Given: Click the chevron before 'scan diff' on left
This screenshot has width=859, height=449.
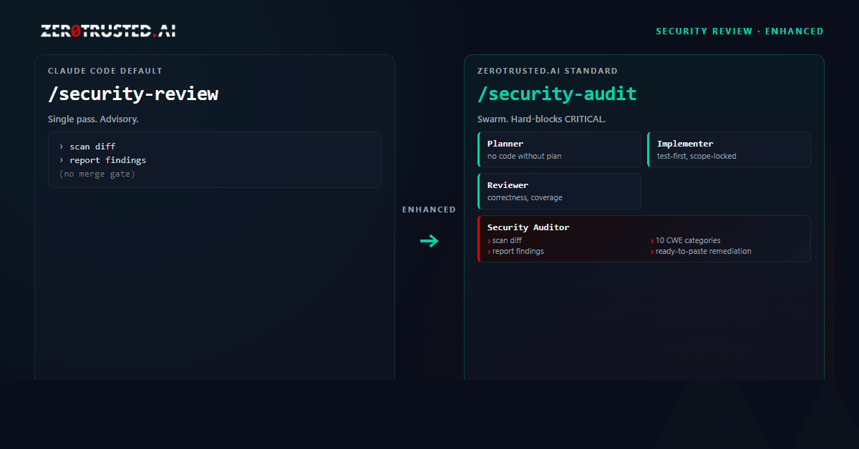Looking at the screenshot, I should [x=62, y=147].
